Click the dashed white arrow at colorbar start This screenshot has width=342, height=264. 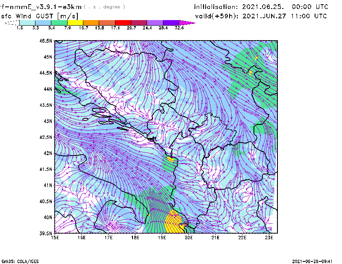[12, 23]
